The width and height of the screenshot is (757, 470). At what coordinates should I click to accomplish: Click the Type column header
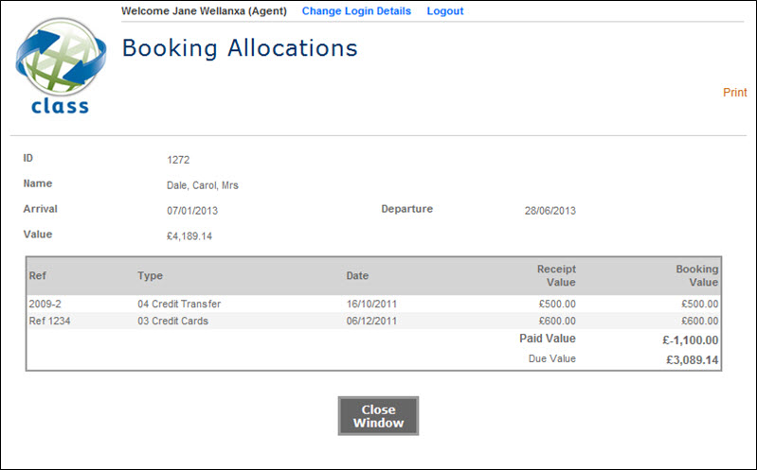[x=151, y=276]
